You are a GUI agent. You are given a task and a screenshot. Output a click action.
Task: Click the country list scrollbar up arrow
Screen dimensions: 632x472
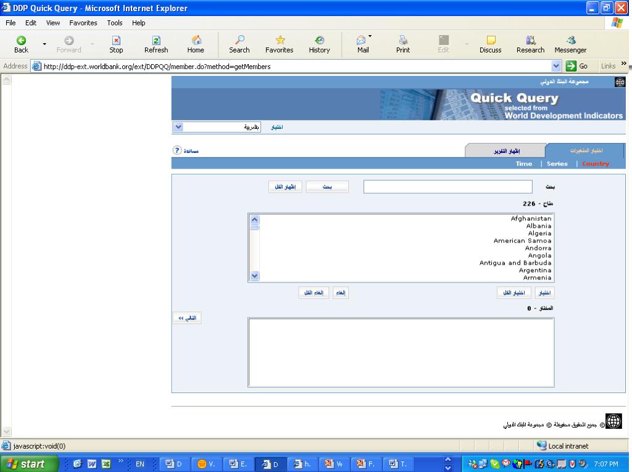point(254,220)
